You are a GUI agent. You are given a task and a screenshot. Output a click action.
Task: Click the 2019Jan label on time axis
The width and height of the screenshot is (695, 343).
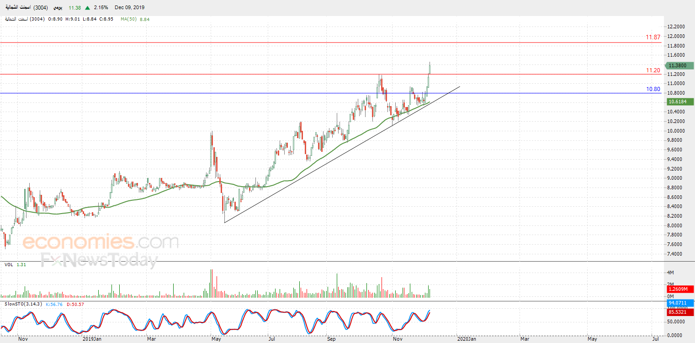92,339
